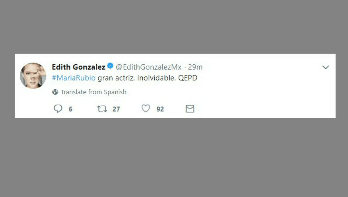Click Edith Gonzalez's profile picture

33,75
